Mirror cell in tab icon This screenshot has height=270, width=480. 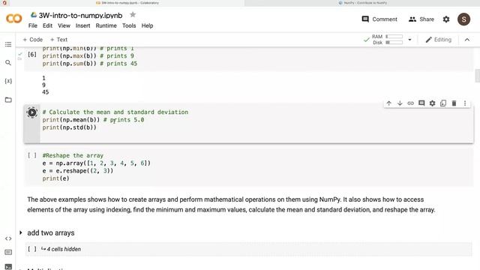(x=443, y=103)
